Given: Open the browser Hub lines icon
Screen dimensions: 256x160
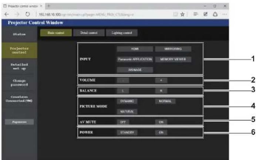Looking at the screenshot, I should click(196, 14).
